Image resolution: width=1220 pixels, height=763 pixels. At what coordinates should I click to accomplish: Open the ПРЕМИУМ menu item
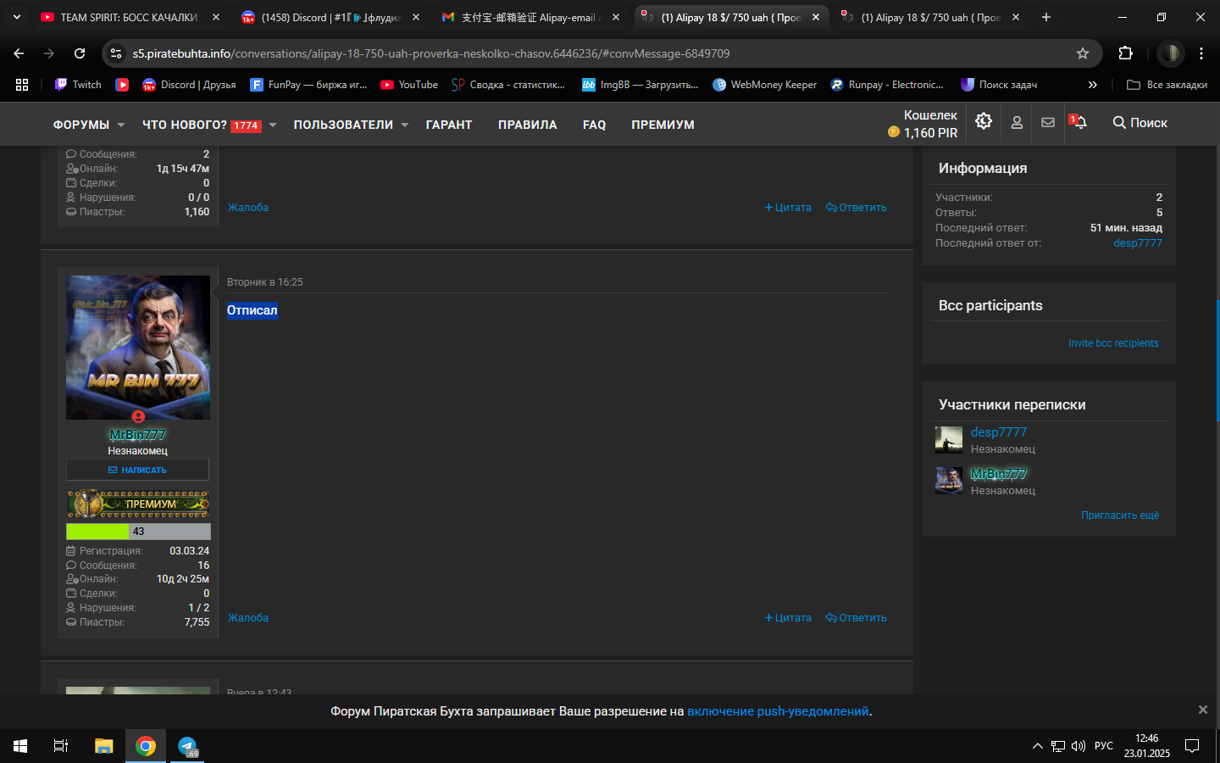[x=663, y=125]
